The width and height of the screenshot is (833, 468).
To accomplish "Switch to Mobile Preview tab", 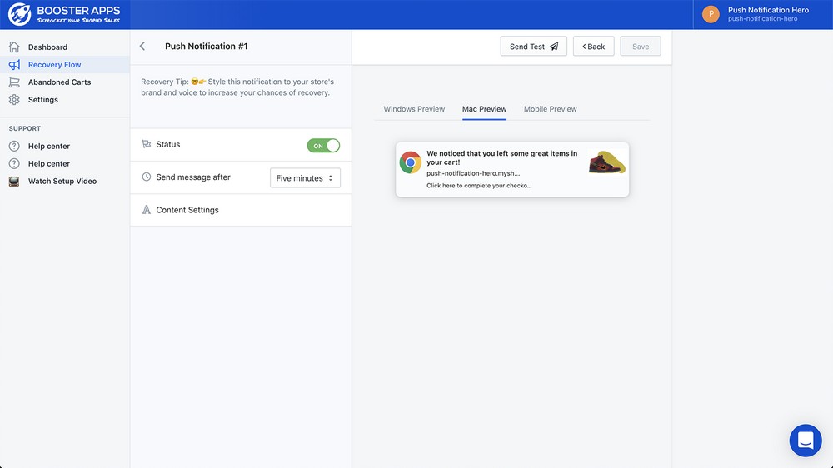I will 550,109.
